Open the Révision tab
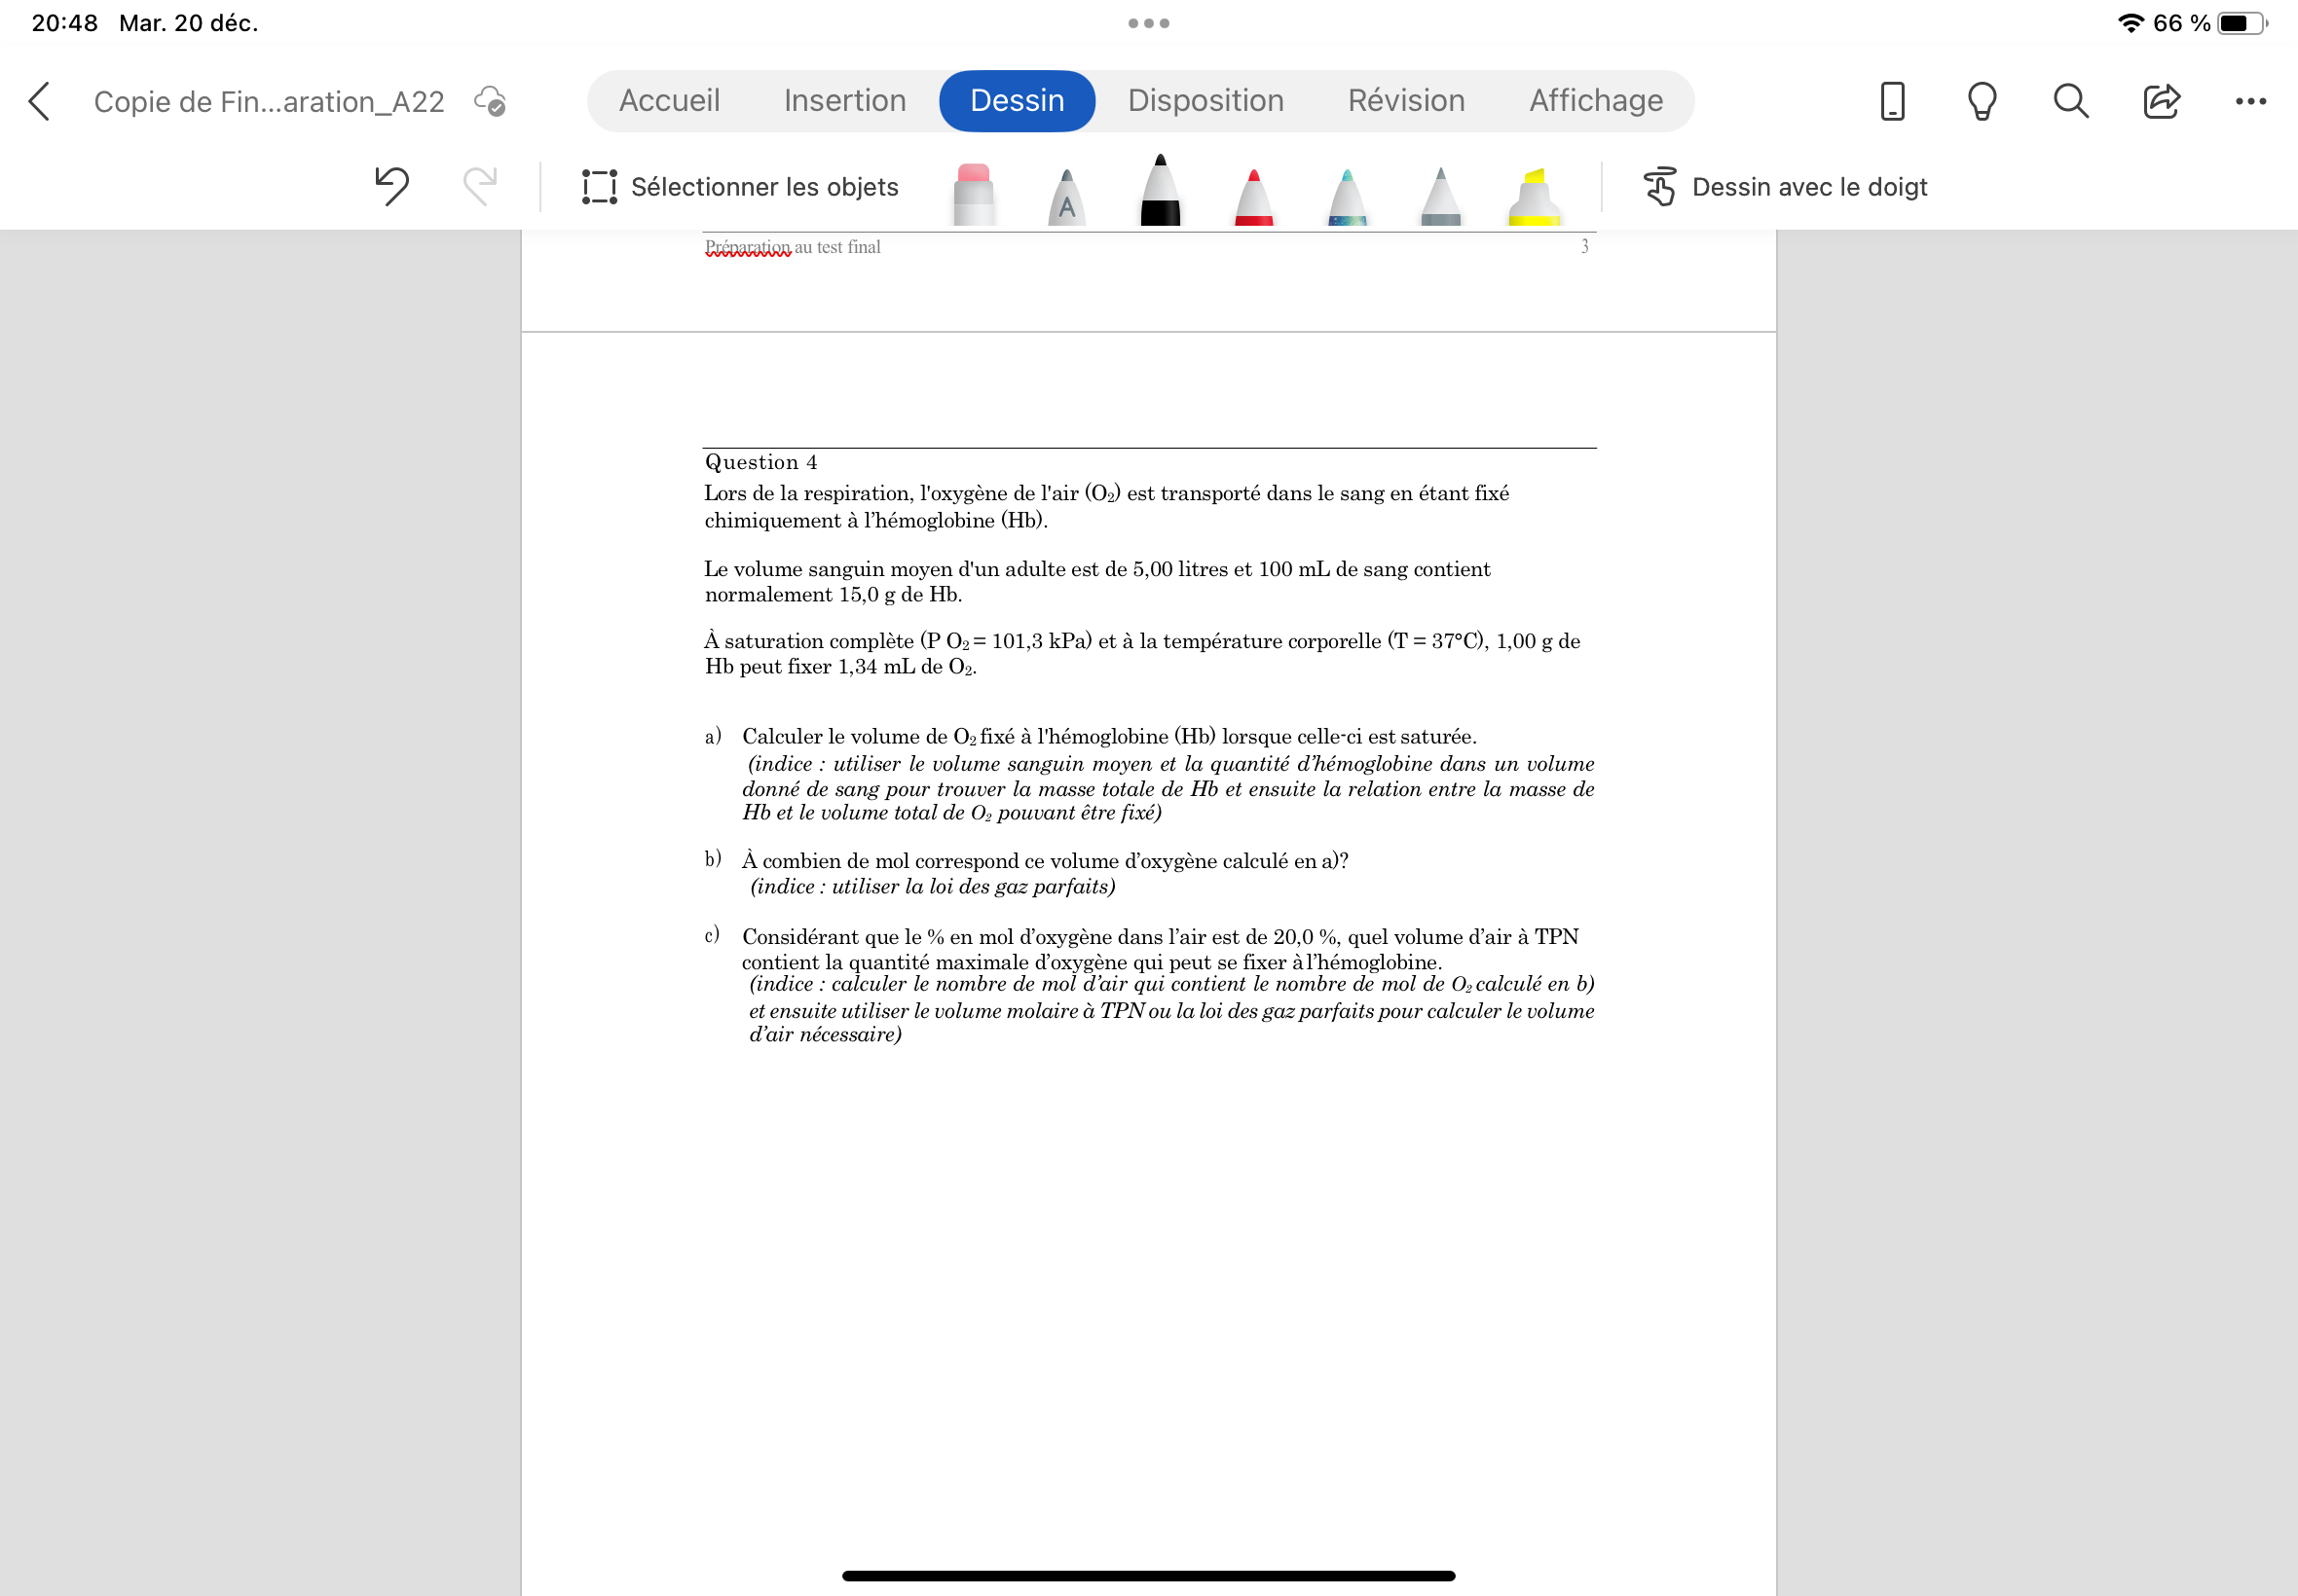 click(x=1406, y=101)
